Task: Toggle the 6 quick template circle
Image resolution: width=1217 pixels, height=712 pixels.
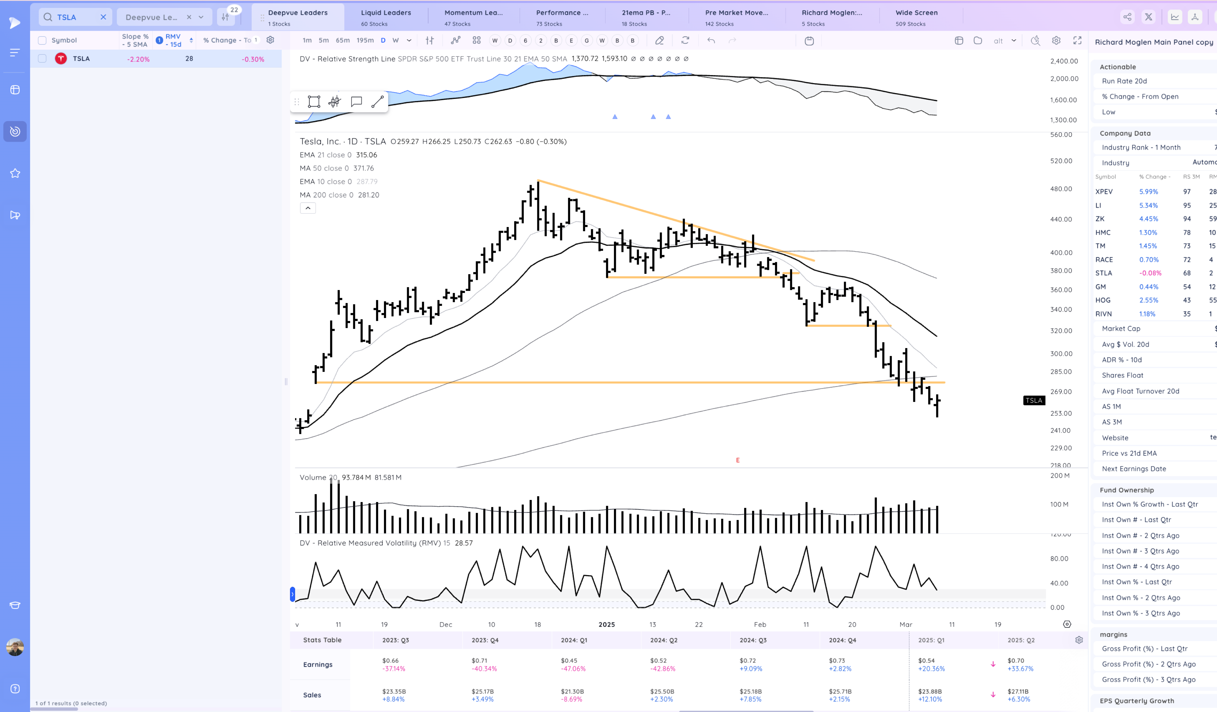Action: click(x=525, y=40)
